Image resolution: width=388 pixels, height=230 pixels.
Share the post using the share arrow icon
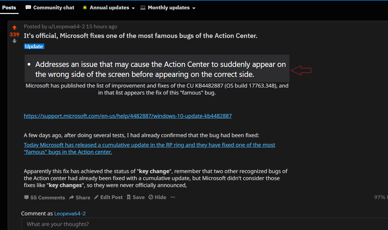(x=71, y=197)
